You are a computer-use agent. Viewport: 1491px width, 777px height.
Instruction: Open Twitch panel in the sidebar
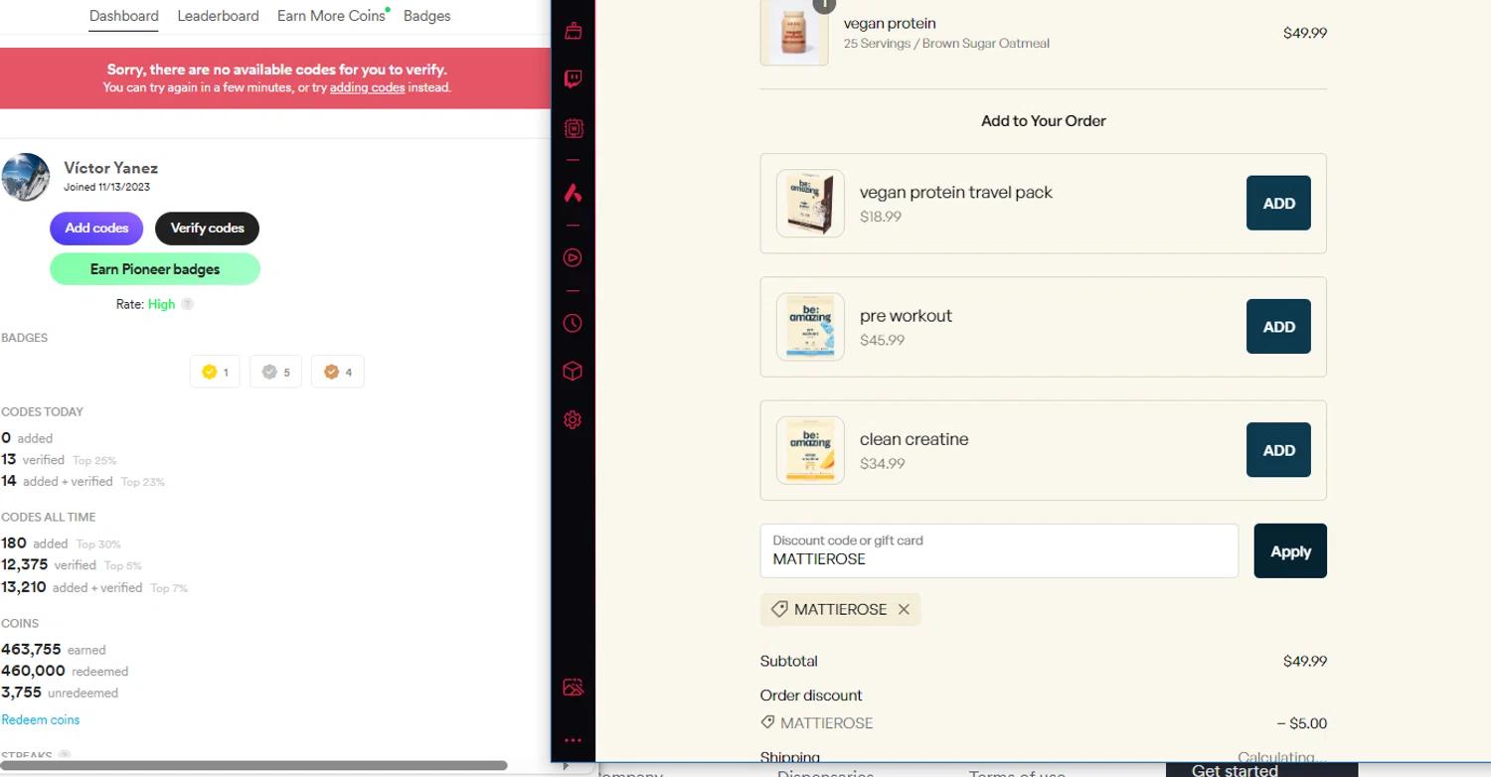(x=573, y=79)
